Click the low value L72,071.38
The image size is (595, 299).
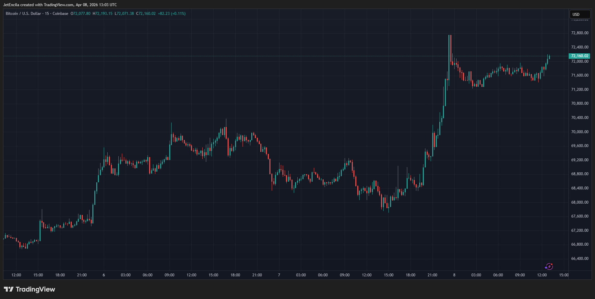point(124,14)
